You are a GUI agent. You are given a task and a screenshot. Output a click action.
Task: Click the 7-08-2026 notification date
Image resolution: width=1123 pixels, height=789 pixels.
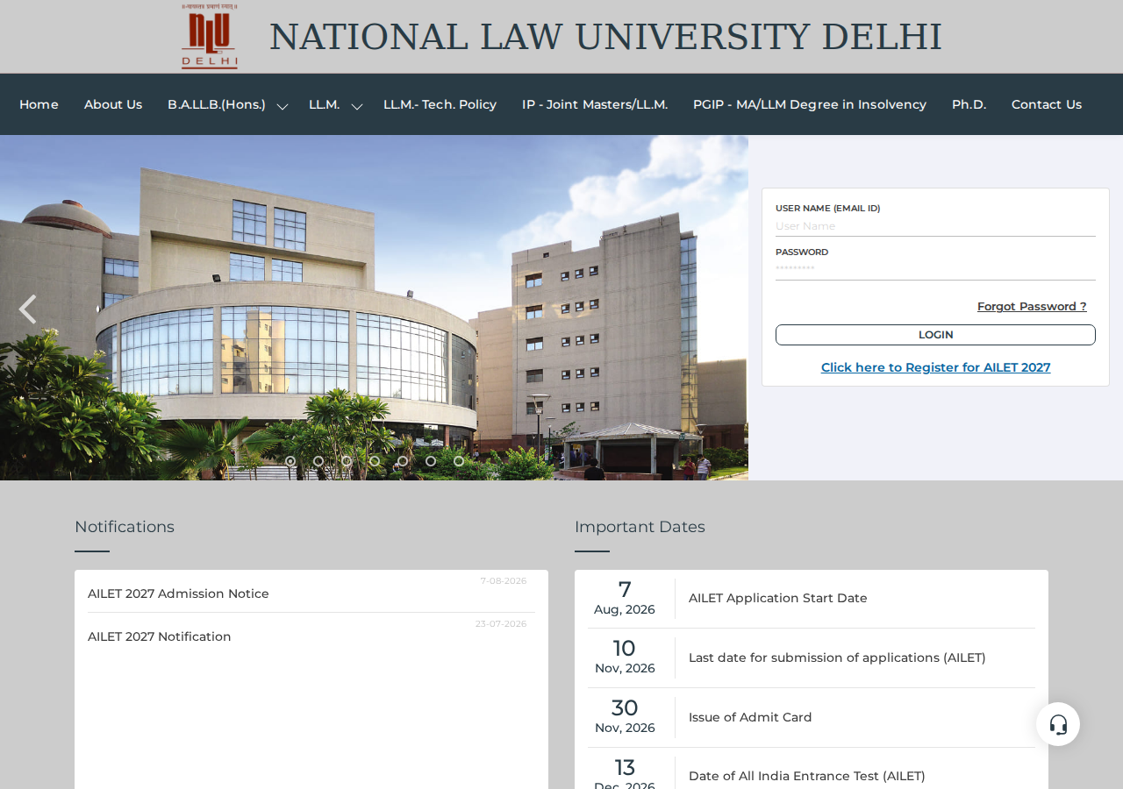click(504, 581)
